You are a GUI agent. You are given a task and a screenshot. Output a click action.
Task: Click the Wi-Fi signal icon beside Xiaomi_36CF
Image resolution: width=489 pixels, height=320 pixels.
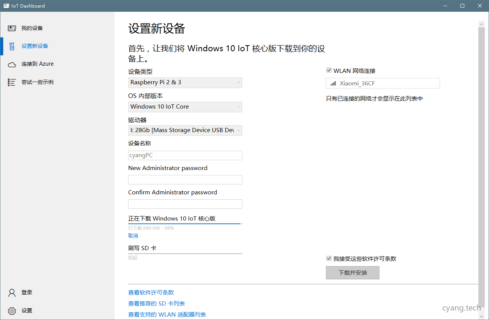(333, 84)
